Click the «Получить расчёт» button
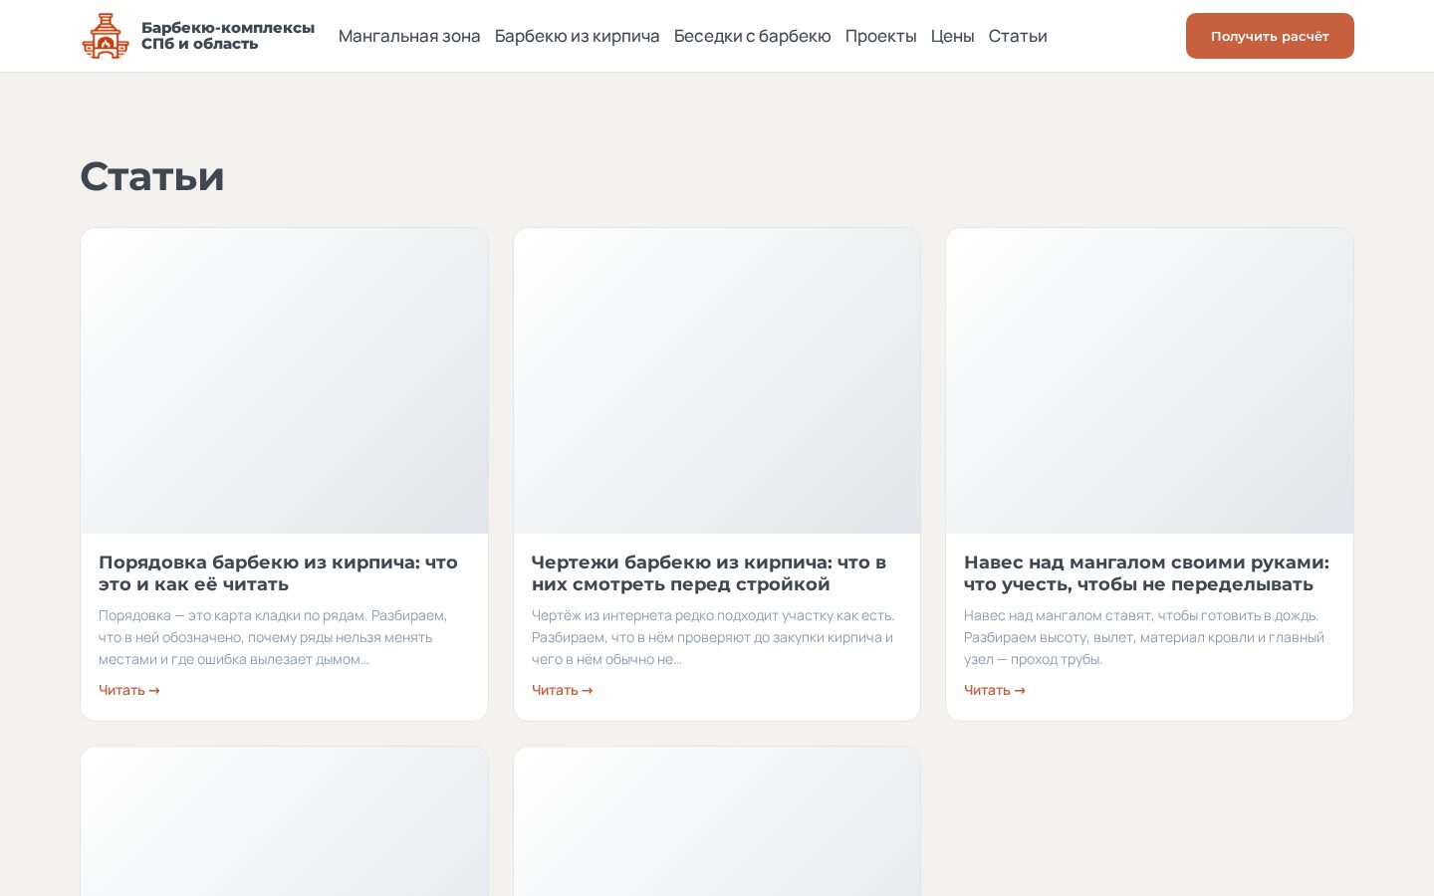The width and height of the screenshot is (1434, 896). (1270, 36)
